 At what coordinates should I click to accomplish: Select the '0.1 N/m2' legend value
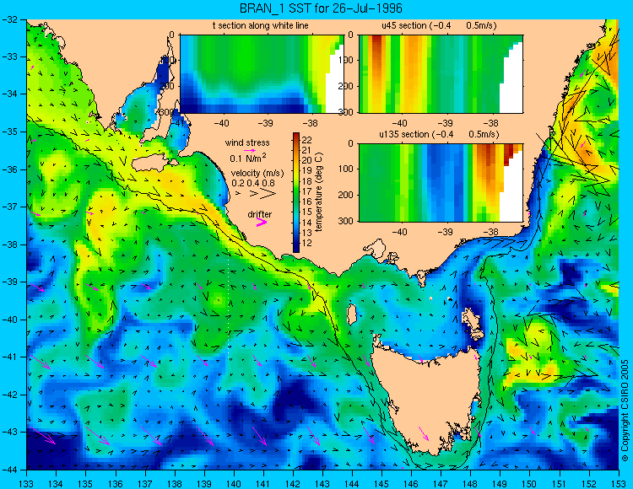(248, 158)
